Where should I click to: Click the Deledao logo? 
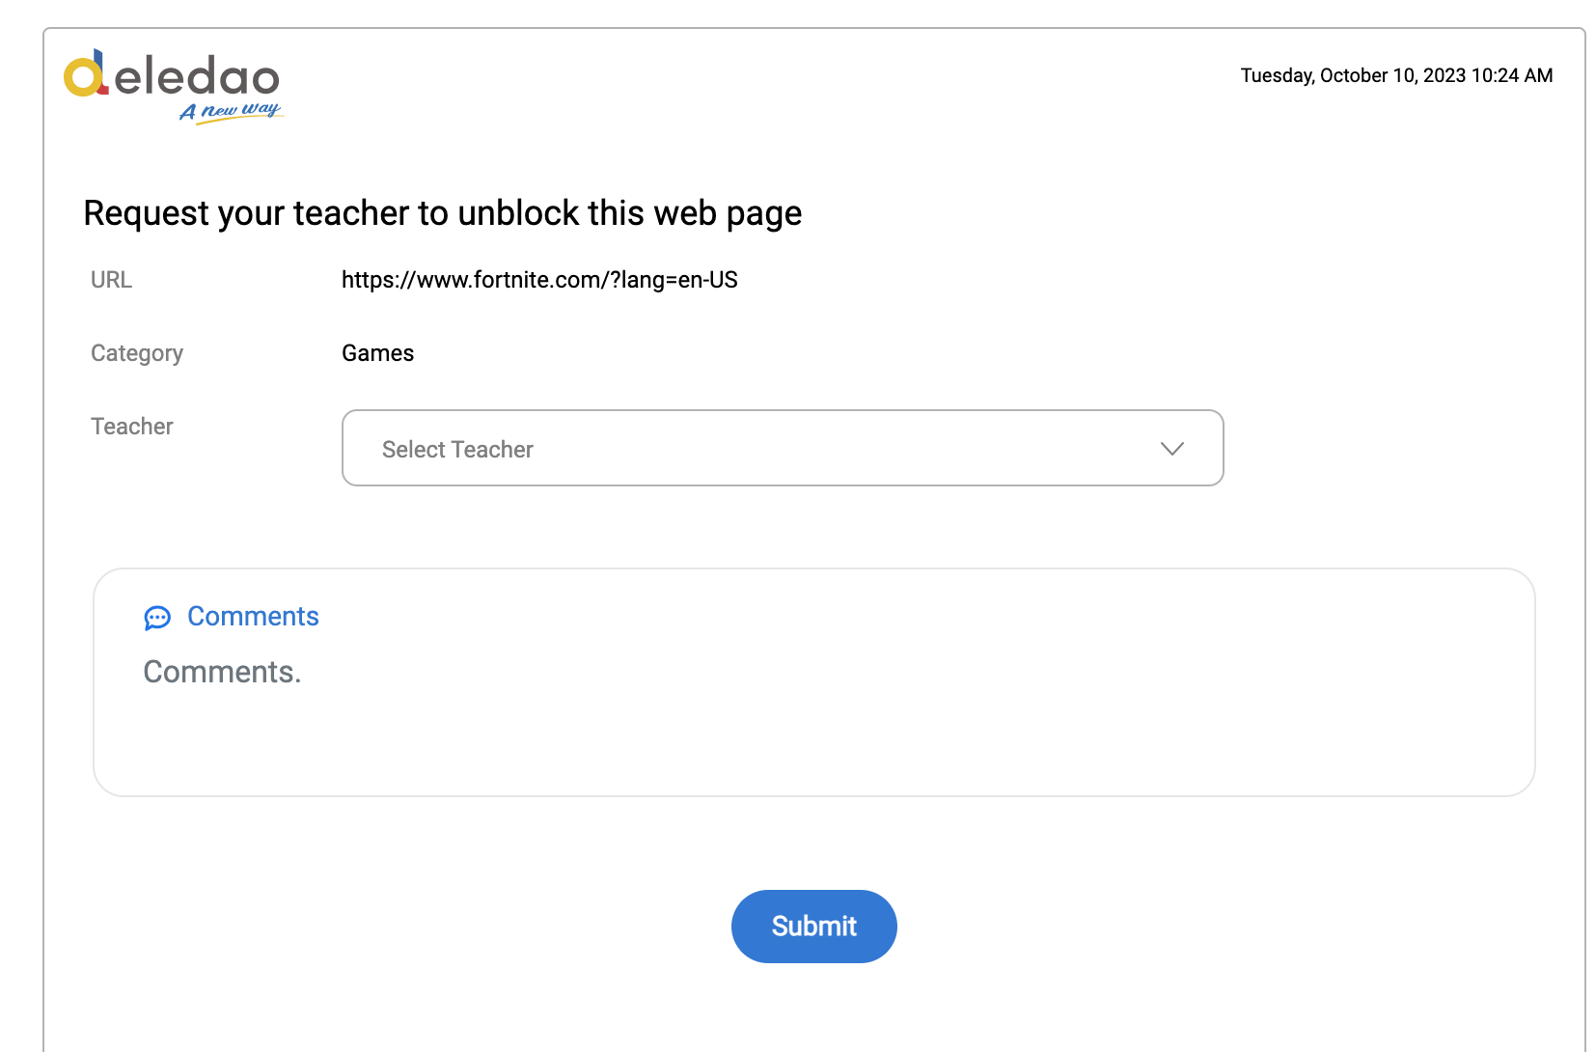173,86
